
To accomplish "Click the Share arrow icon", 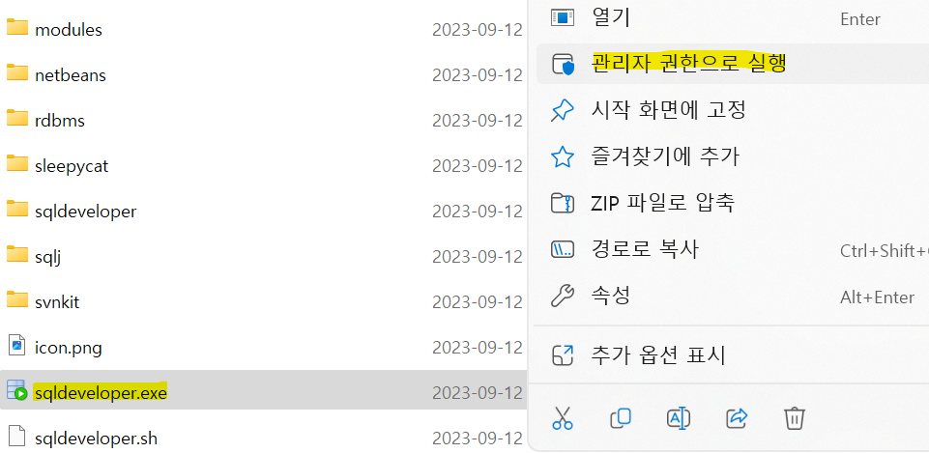I will (x=737, y=418).
